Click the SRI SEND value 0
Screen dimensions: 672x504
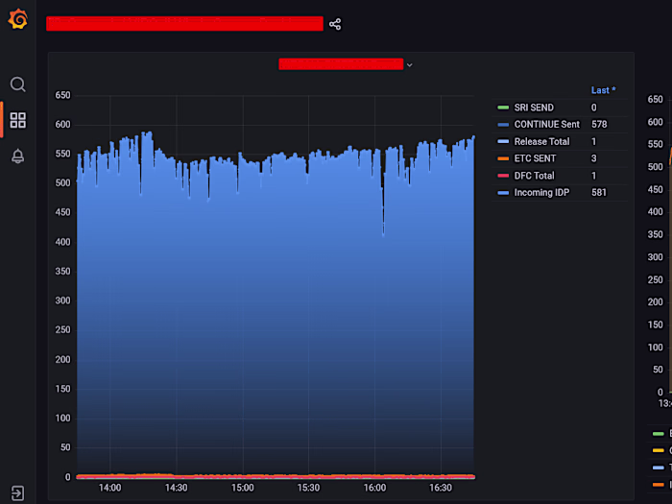pos(594,108)
